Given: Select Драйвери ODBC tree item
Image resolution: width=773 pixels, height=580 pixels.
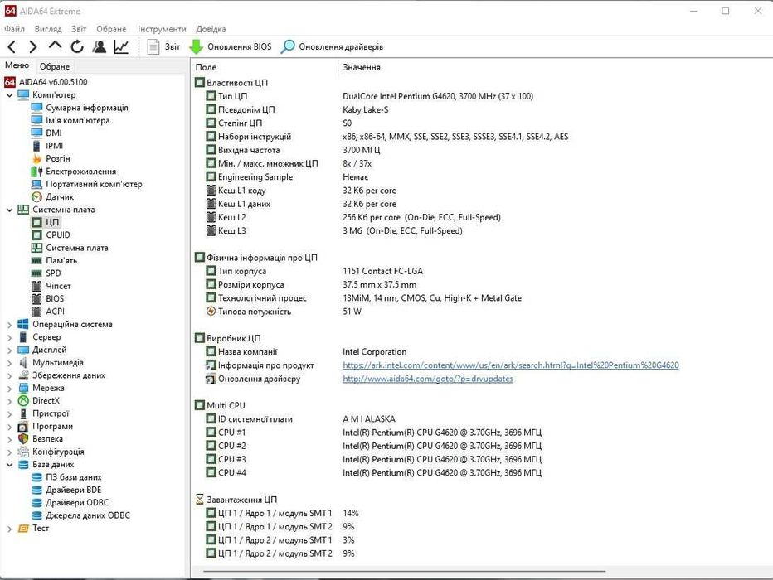Looking at the screenshot, I should [x=77, y=503].
